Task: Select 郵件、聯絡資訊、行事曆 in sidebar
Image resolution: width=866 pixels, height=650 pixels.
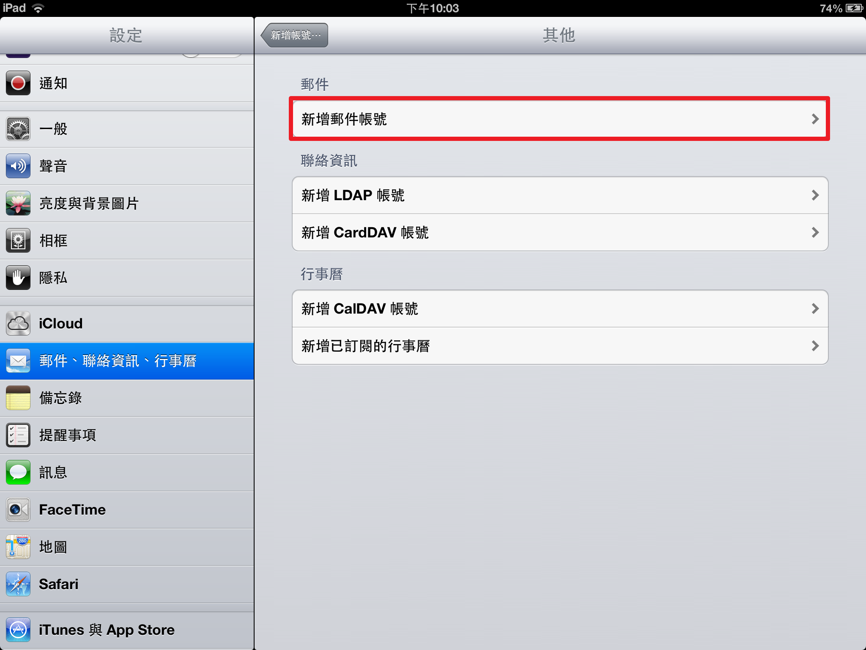Action: tap(127, 361)
